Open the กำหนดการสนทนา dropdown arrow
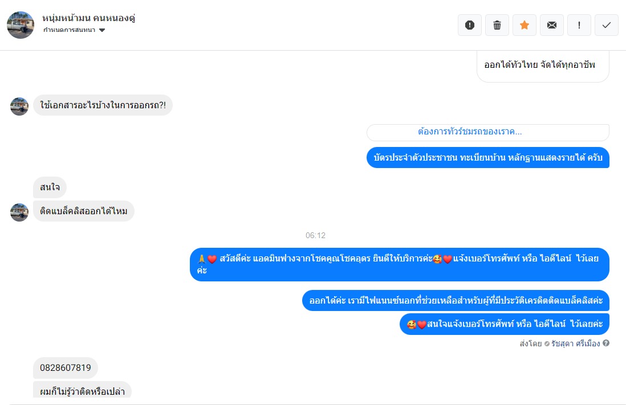 [102, 30]
